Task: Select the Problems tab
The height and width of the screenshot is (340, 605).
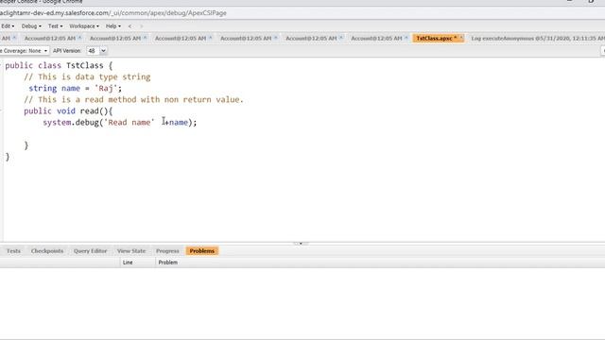Action: click(x=201, y=251)
